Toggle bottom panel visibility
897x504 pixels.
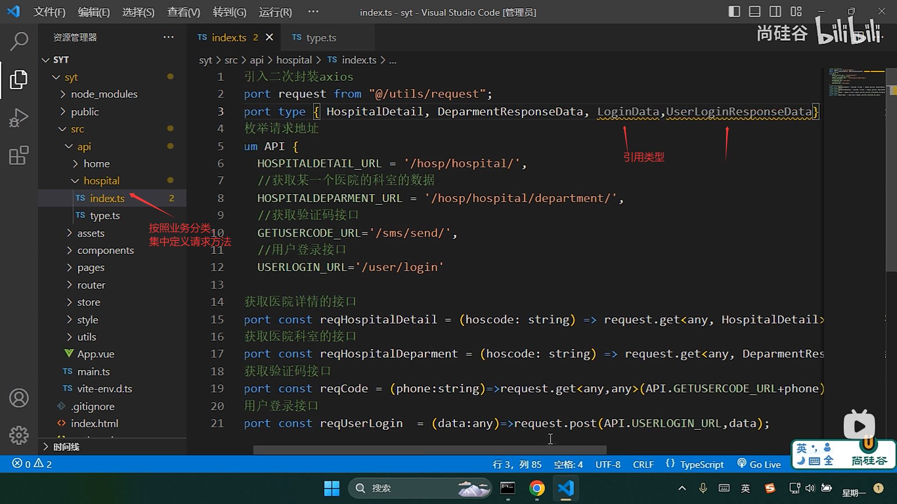coord(755,12)
